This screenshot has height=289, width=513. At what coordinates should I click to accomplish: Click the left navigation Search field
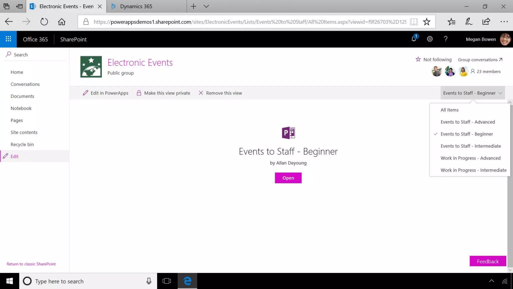click(21, 55)
